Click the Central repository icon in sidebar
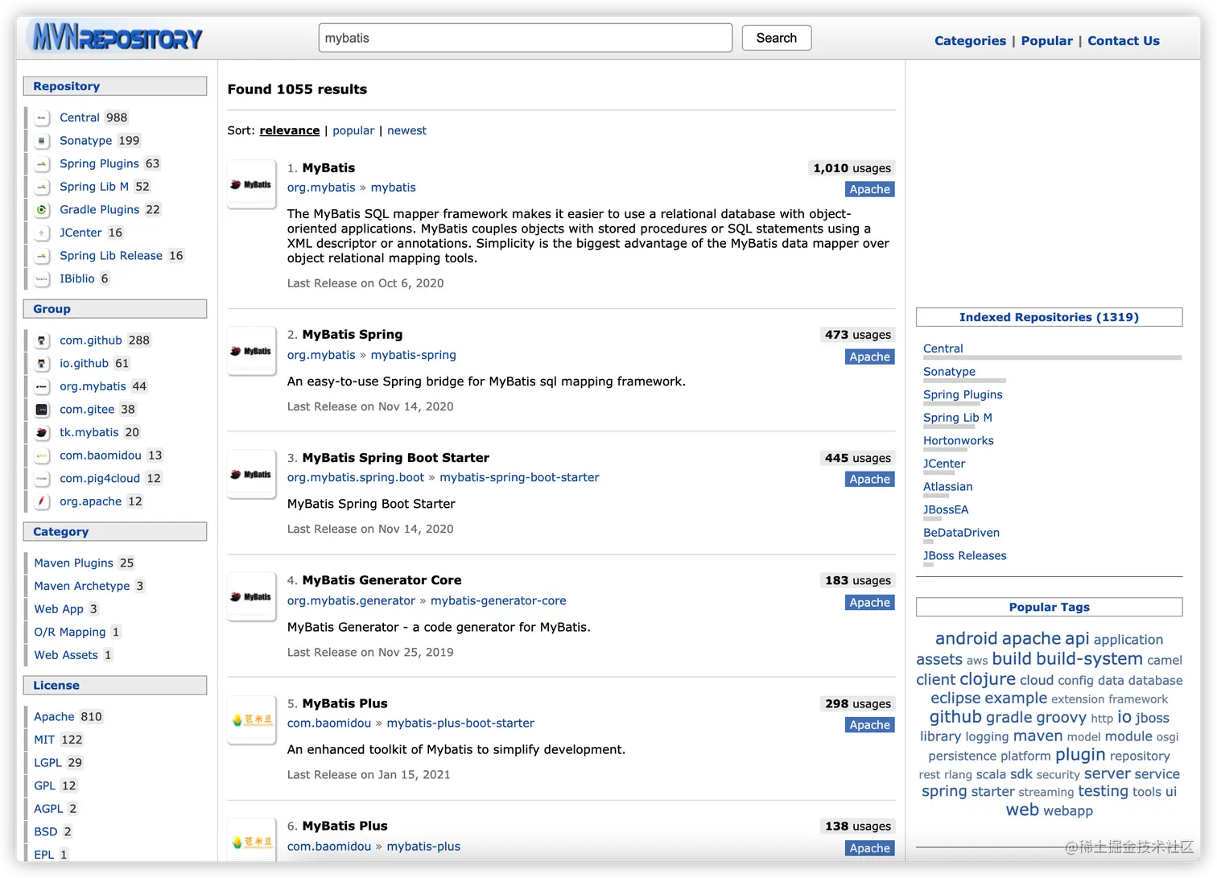This screenshot has height=878, width=1217. (42, 117)
